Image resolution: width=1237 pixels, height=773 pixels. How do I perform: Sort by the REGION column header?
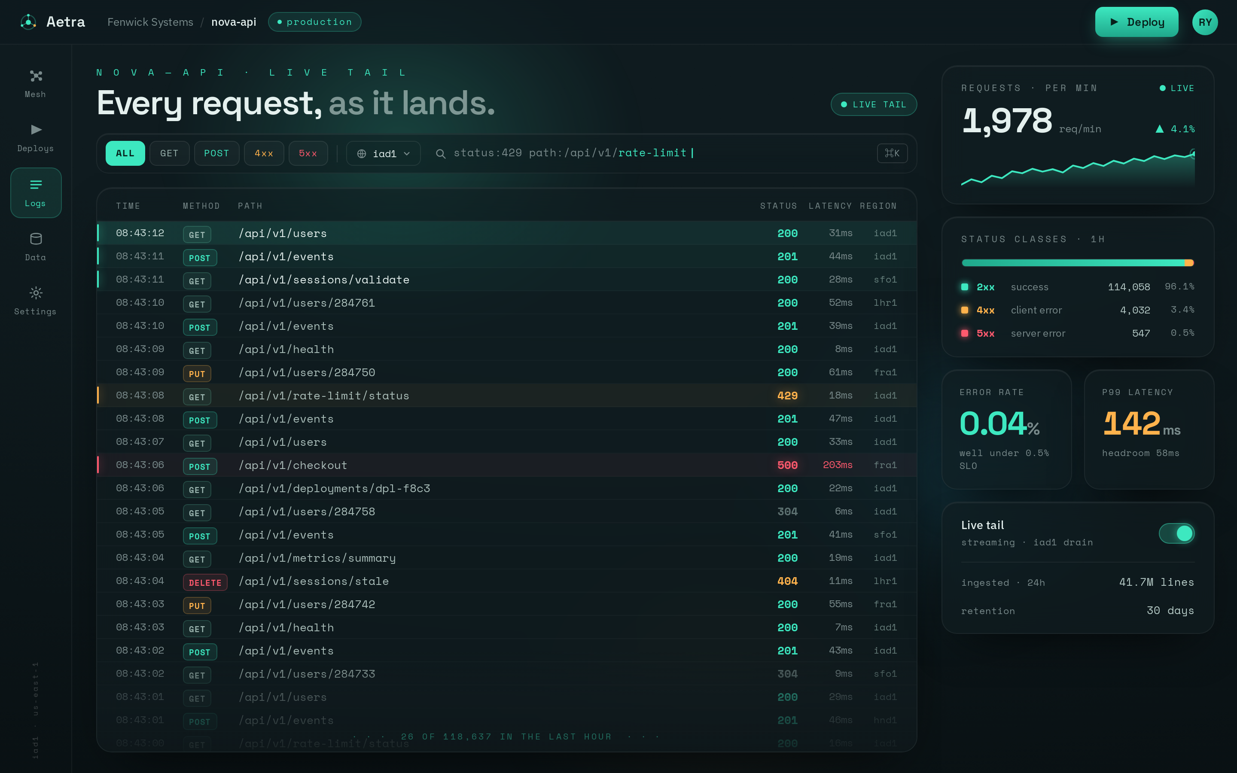(878, 206)
